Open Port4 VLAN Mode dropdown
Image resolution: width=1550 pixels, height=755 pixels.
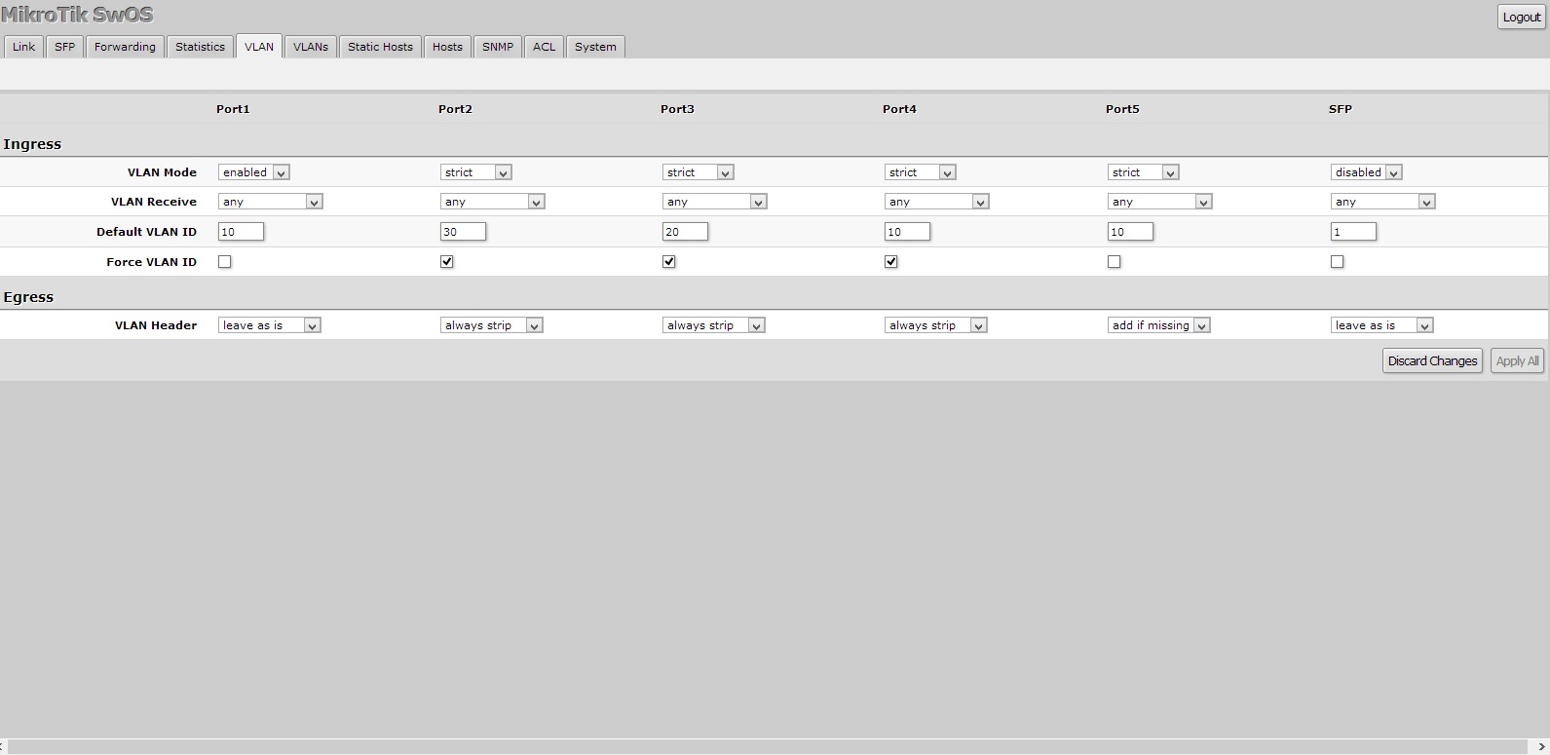(920, 172)
